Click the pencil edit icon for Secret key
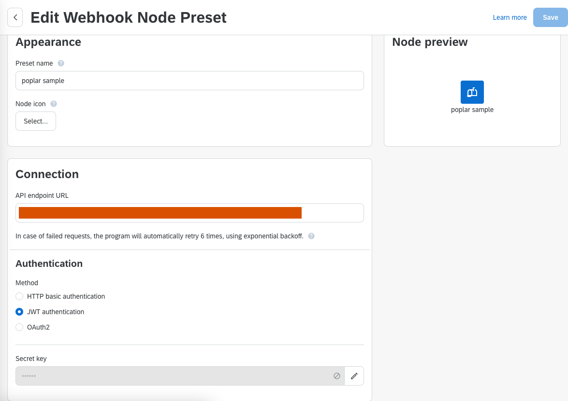Viewport: 568px width, 401px height. (x=354, y=376)
